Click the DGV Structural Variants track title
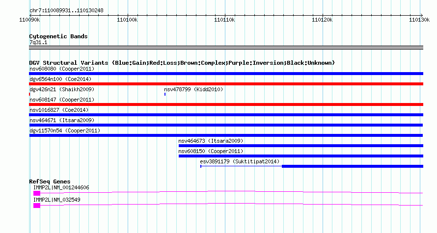This screenshot has height=233, width=437. pos(182,63)
